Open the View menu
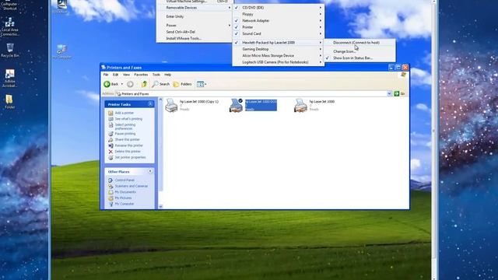 tap(126, 75)
